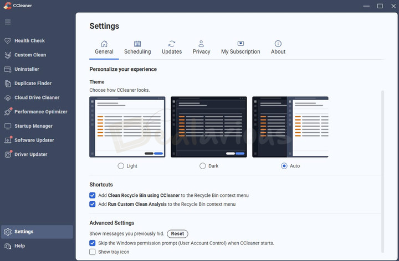Click the Software Updater icon

pyautogui.click(x=8, y=140)
